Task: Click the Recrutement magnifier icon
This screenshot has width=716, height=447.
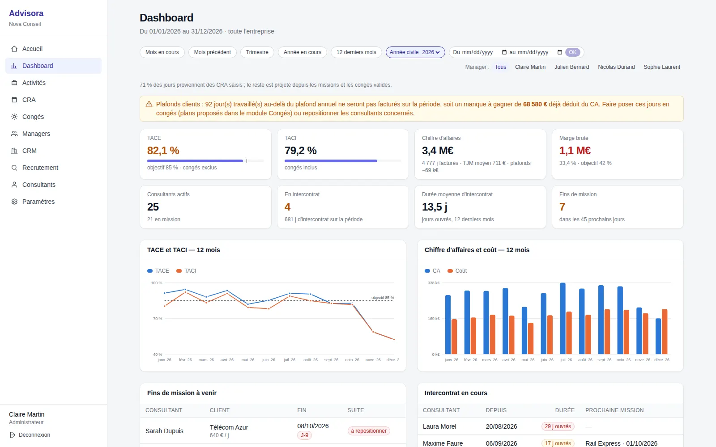Action: [x=14, y=168]
